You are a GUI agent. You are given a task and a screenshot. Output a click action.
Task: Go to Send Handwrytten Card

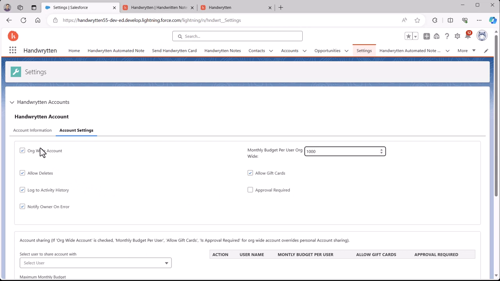[174, 51]
